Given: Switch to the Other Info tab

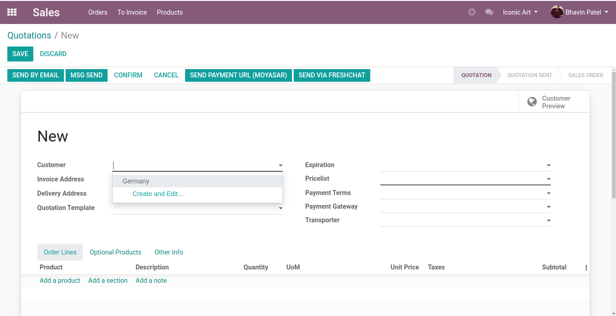Looking at the screenshot, I should point(169,252).
